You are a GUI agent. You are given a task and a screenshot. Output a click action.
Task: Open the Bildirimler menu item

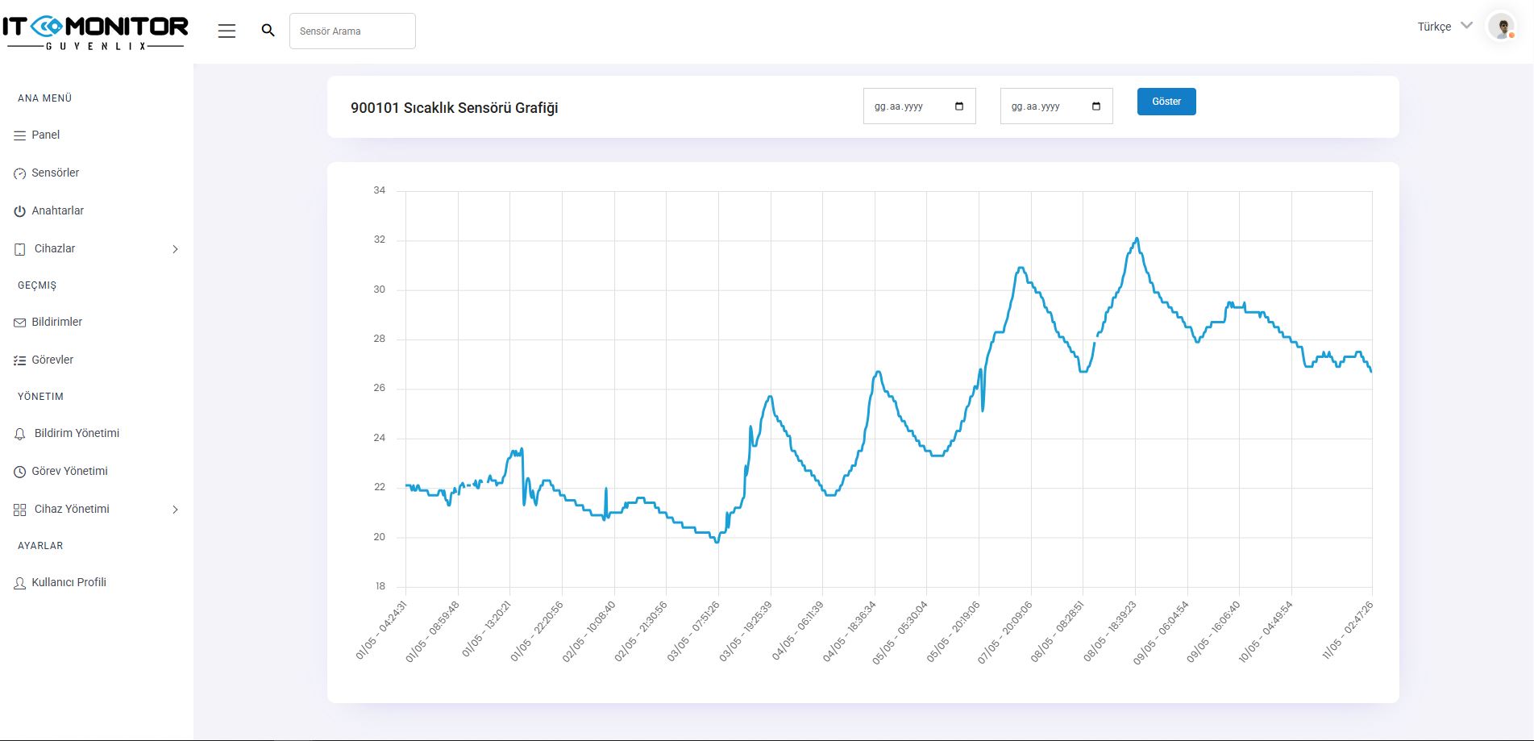(x=56, y=322)
